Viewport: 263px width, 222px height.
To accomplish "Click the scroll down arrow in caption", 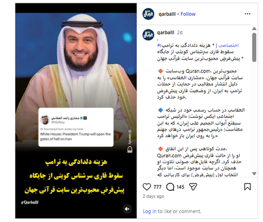I will tap(254, 174).
